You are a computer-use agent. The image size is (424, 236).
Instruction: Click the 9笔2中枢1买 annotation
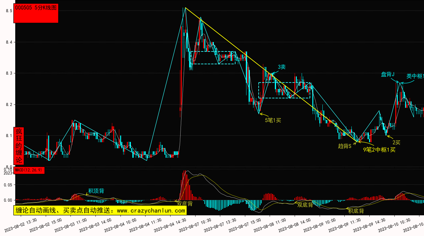pyautogui.click(x=379, y=150)
